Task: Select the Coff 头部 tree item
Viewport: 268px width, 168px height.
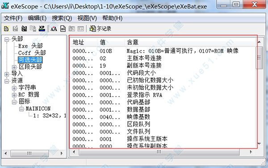Action: 32,53
